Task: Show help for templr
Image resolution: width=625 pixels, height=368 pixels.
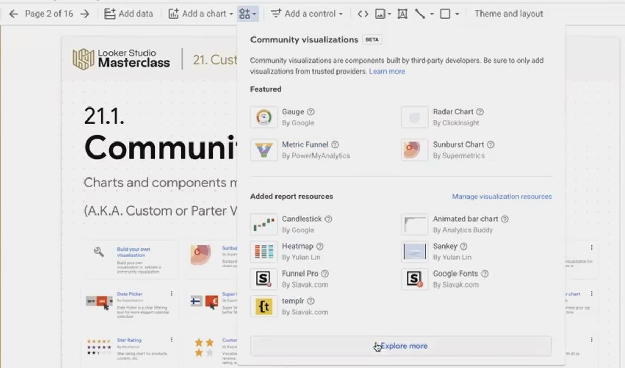Action: 311,301
